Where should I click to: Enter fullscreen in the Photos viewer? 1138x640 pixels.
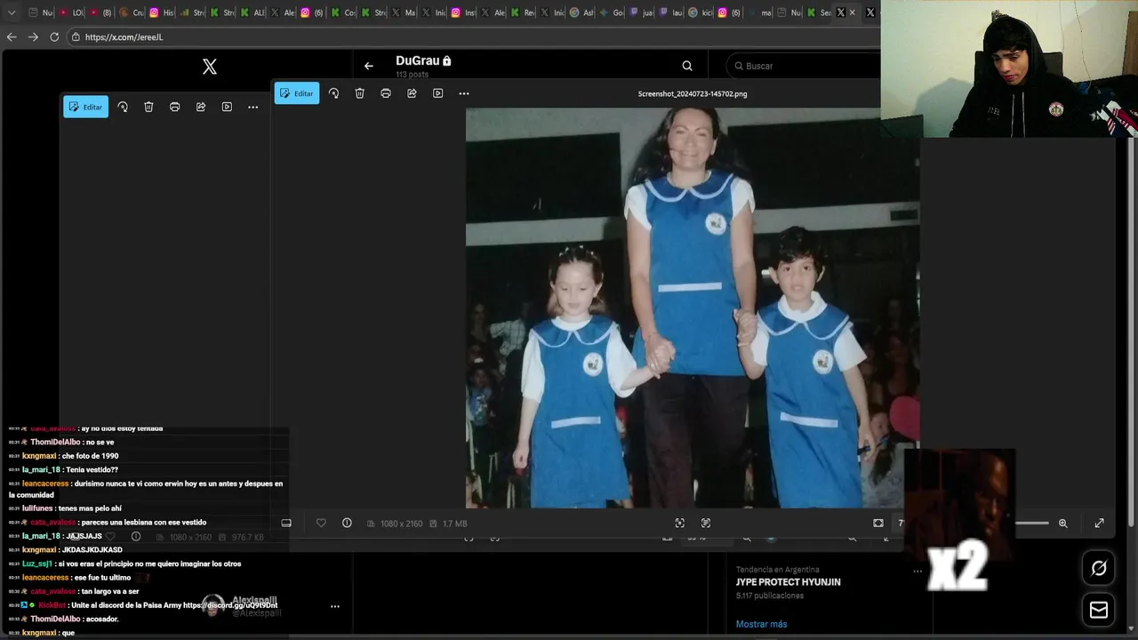(x=1099, y=523)
